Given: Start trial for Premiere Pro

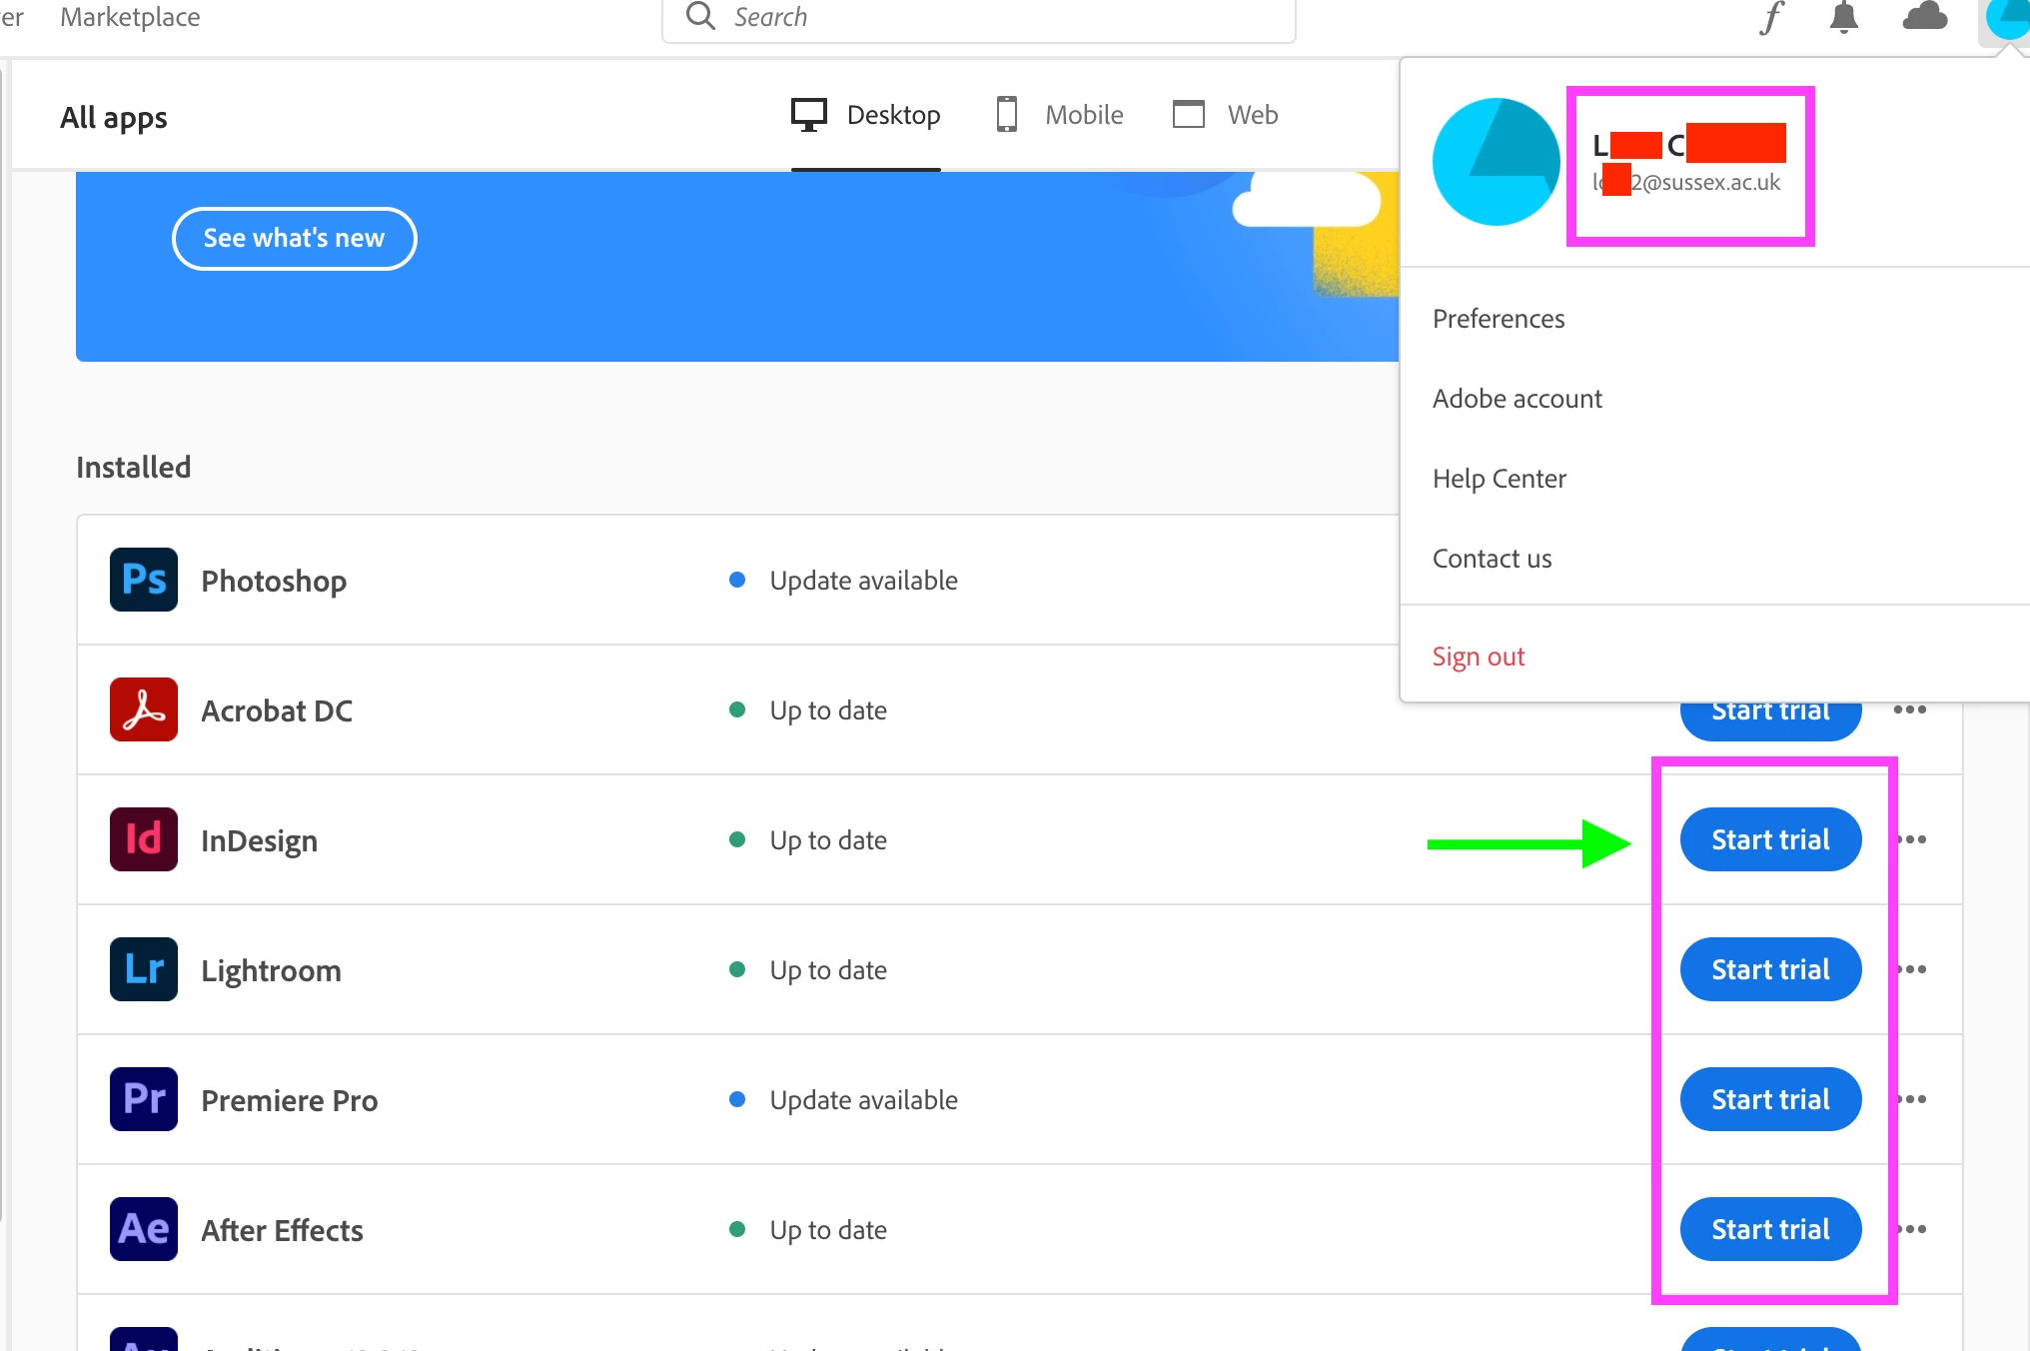Looking at the screenshot, I should [x=1770, y=1099].
